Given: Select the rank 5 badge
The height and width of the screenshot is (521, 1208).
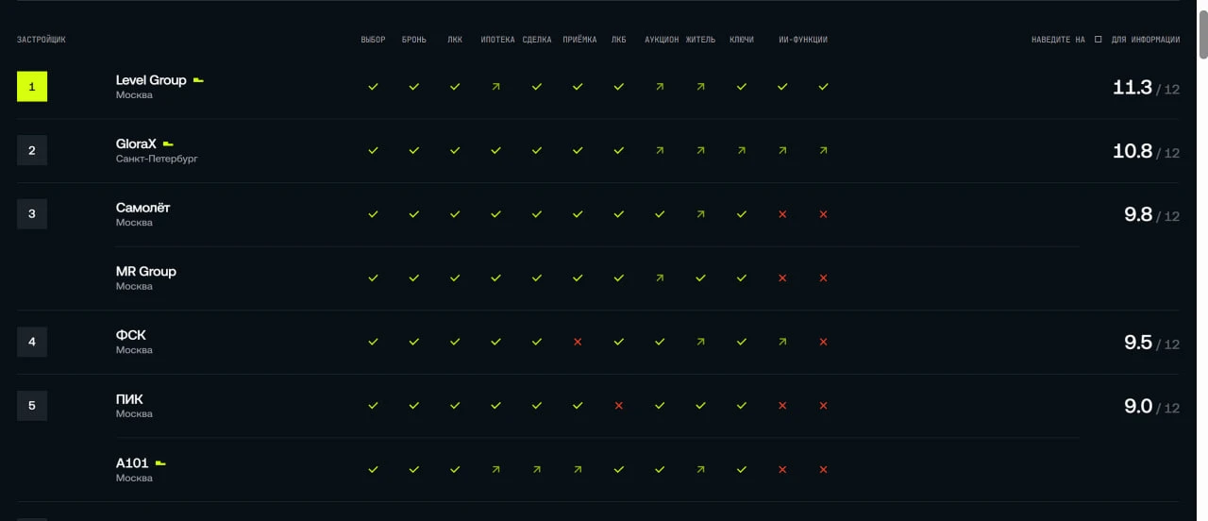Looking at the screenshot, I should point(32,406).
